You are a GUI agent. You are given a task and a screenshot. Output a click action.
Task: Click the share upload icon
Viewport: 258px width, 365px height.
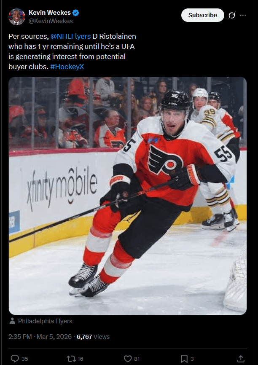241,359
